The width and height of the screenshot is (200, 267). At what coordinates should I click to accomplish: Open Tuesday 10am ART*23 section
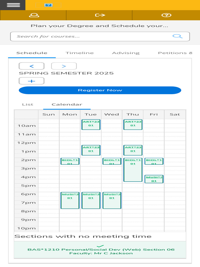tap(91, 124)
